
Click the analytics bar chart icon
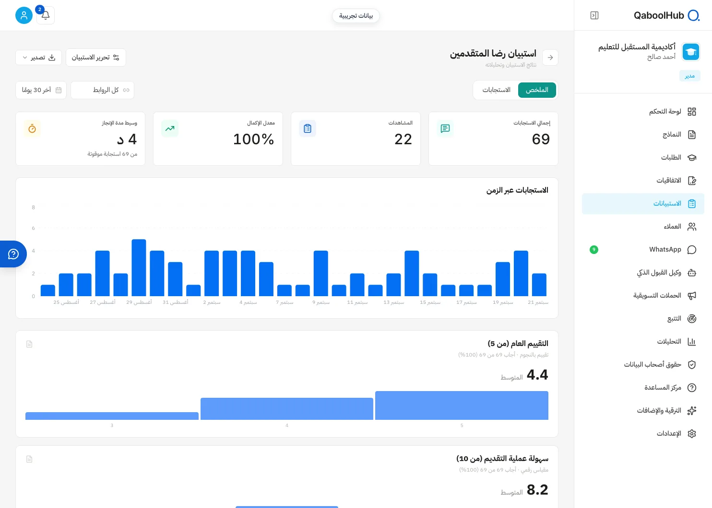click(692, 342)
